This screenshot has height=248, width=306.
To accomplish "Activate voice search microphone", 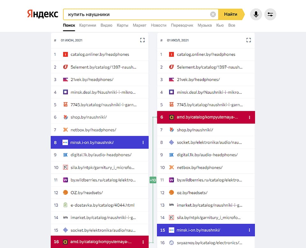I will point(256,14).
